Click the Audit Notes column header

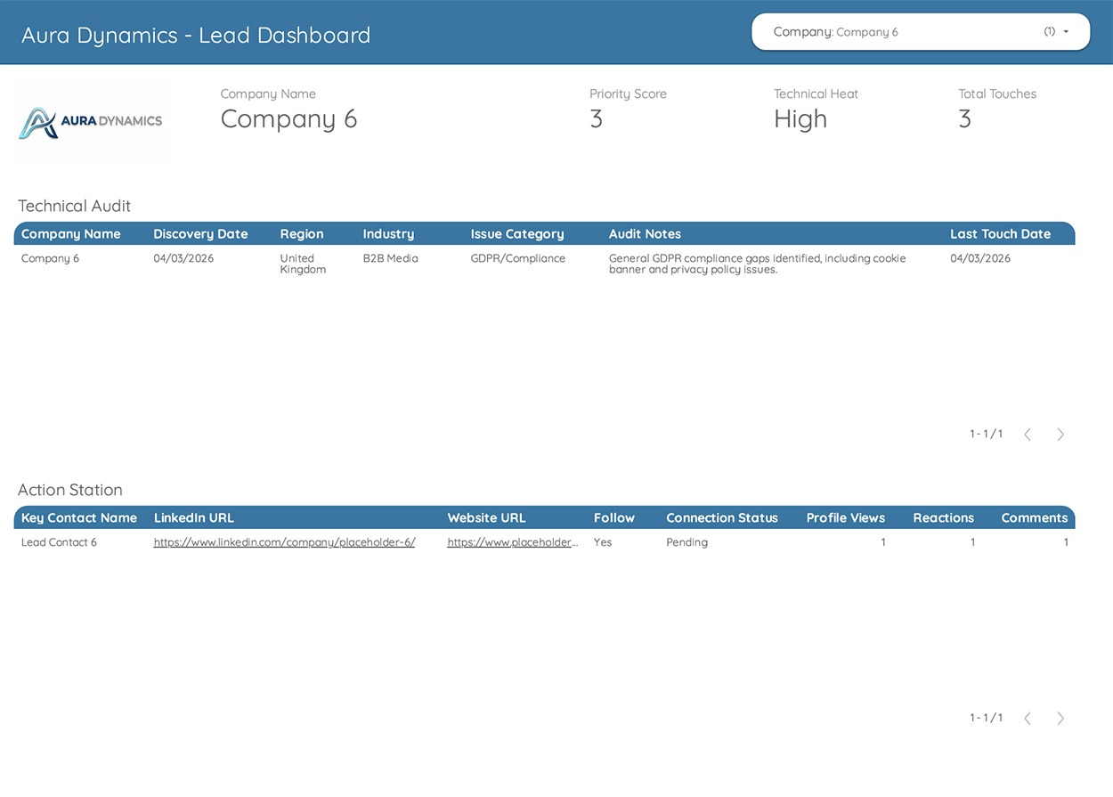(645, 234)
